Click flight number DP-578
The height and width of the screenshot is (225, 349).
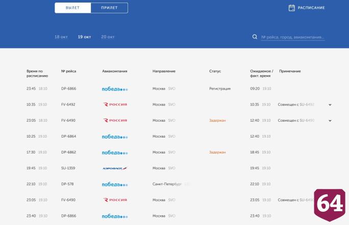coord(67,184)
